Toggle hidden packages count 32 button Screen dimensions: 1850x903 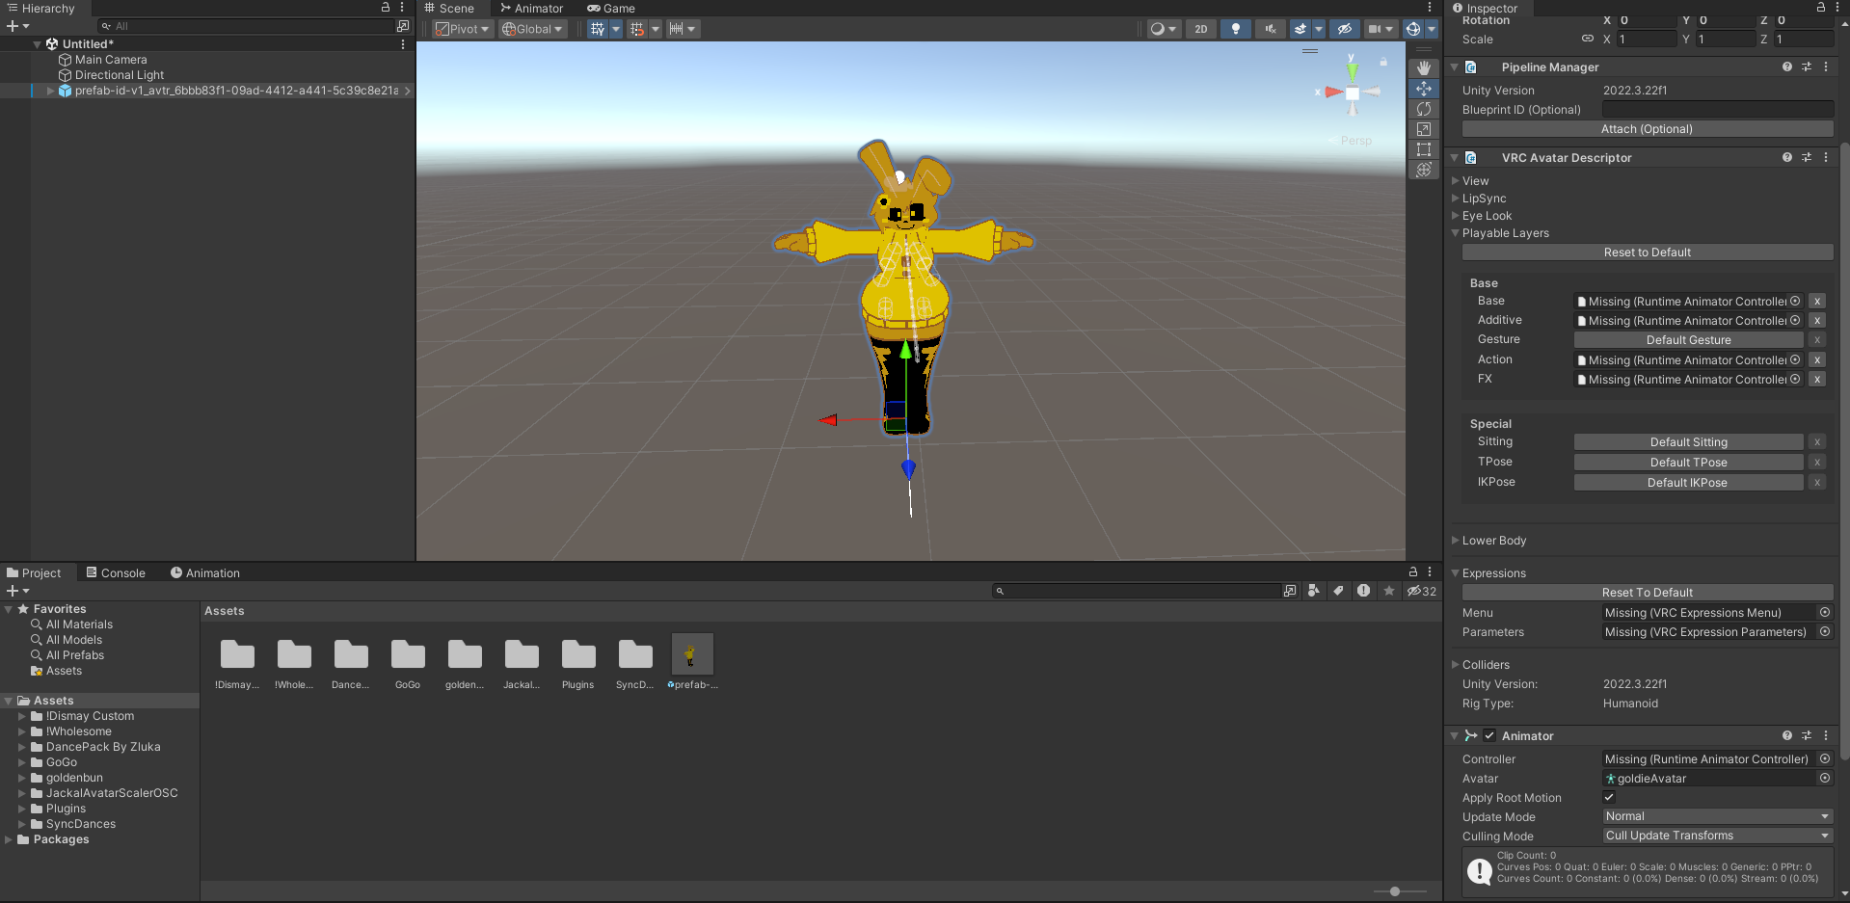pyautogui.click(x=1421, y=591)
